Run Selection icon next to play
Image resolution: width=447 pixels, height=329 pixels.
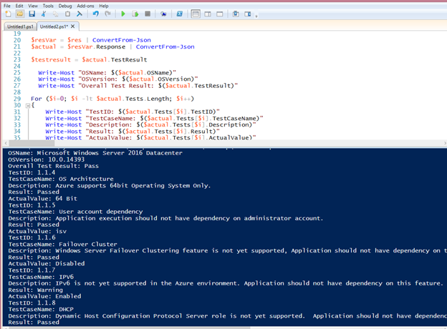(x=135, y=14)
